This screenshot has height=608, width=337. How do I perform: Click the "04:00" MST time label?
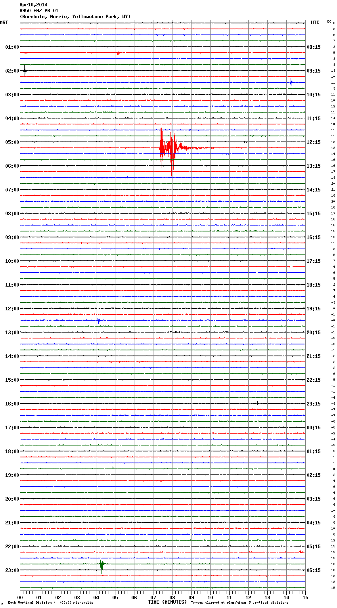coord(12,119)
